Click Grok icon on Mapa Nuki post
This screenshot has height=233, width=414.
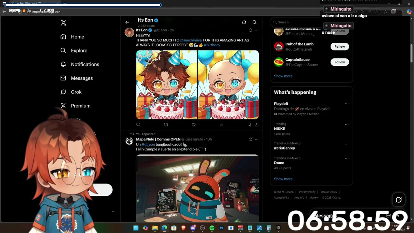click(250, 139)
